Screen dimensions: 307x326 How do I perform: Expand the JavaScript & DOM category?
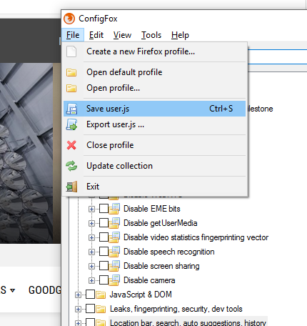[78, 295]
